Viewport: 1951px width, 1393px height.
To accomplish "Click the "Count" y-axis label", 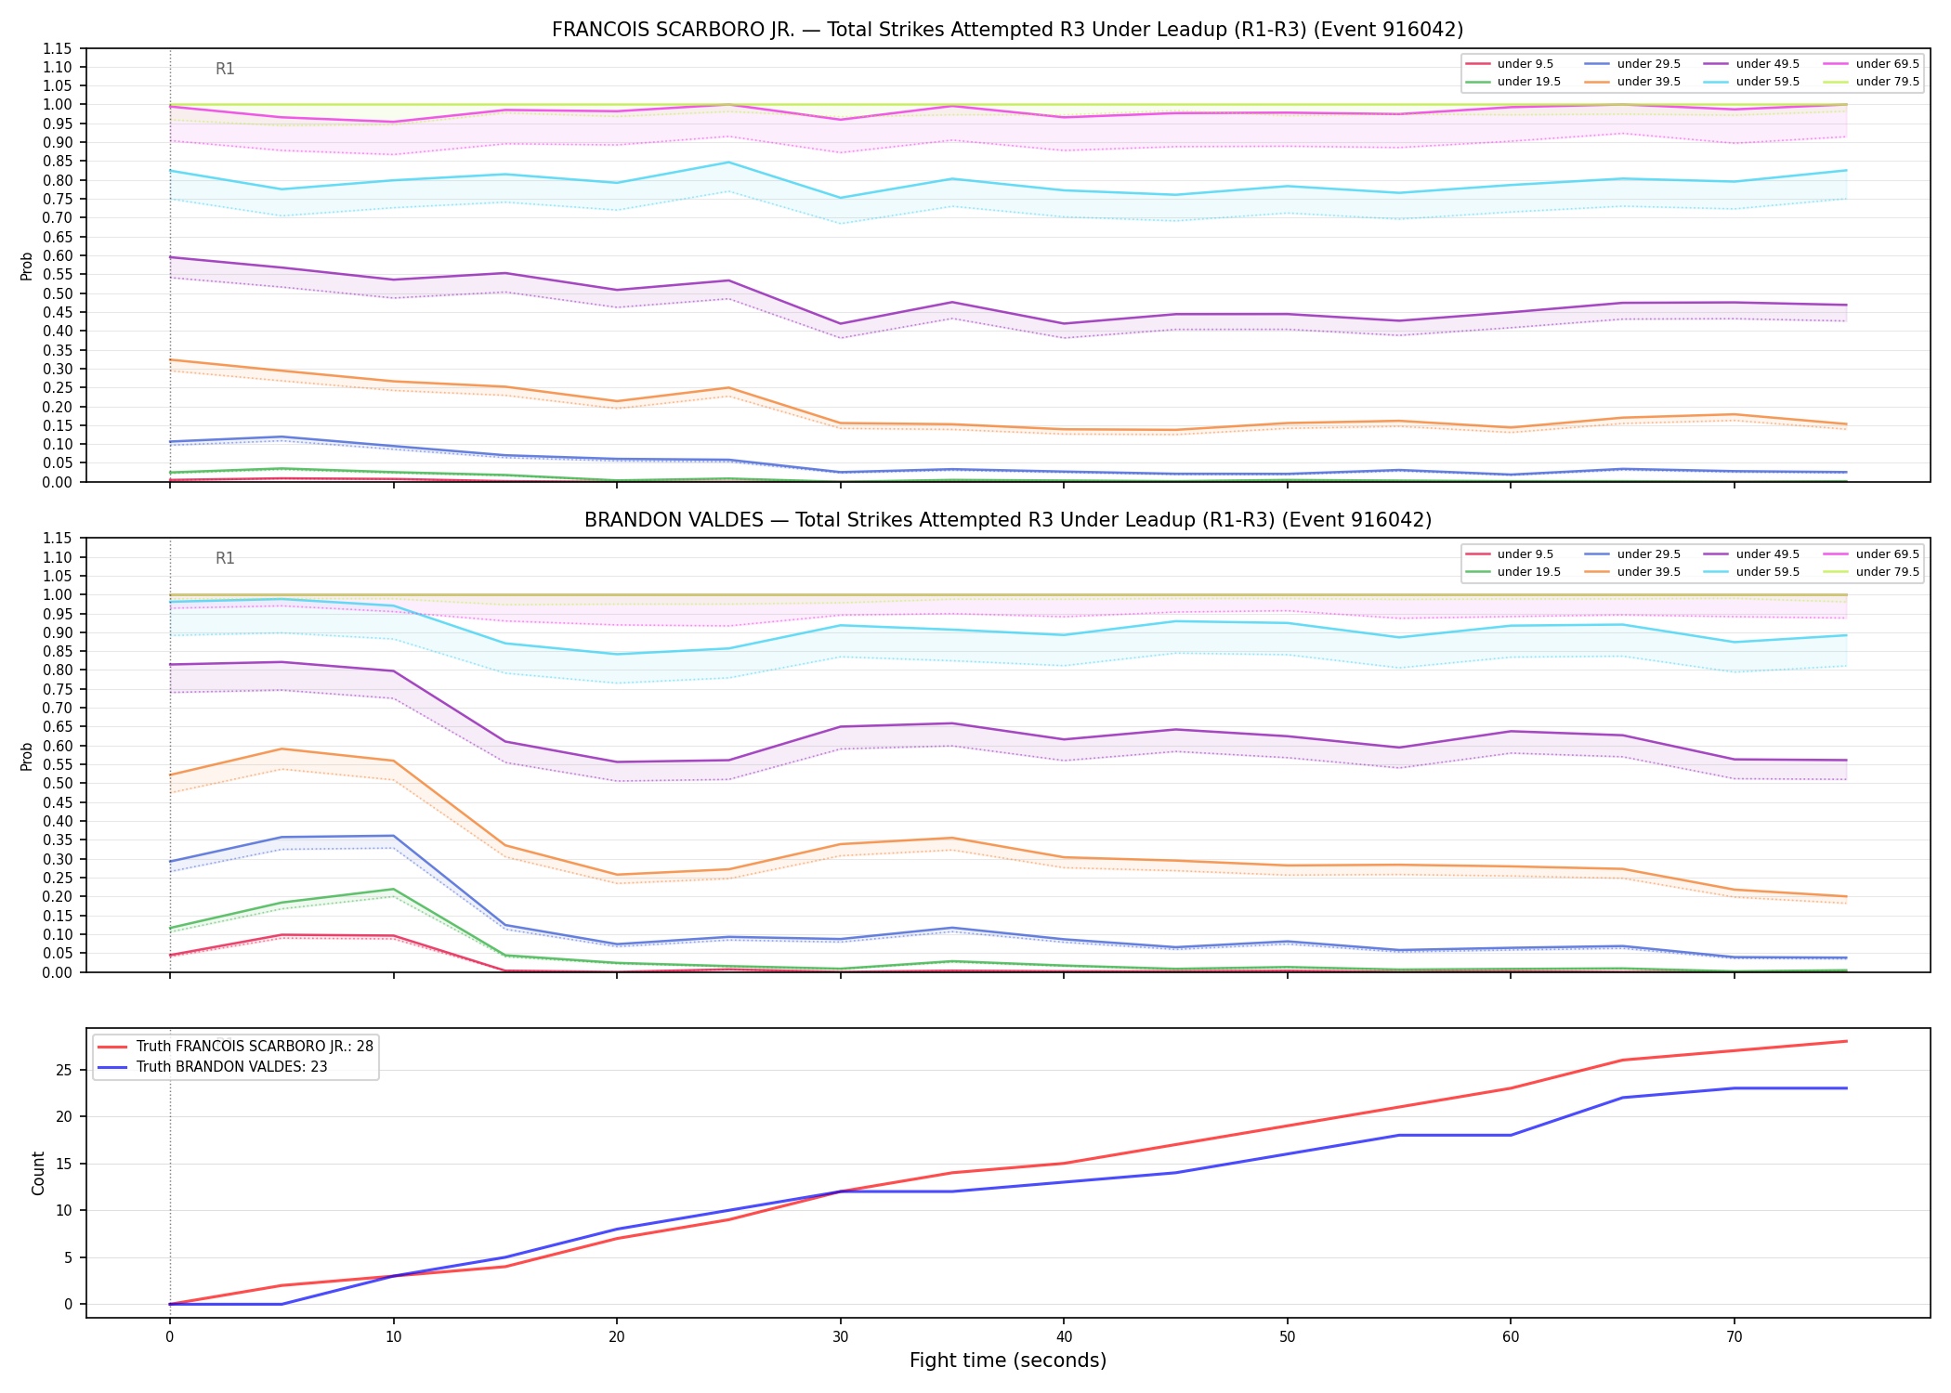I will [x=38, y=1173].
